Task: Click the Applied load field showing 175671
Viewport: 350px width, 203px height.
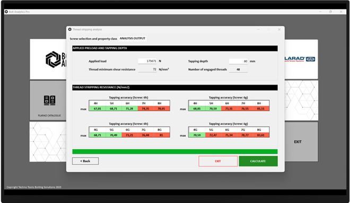Action: [x=147, y=61]
